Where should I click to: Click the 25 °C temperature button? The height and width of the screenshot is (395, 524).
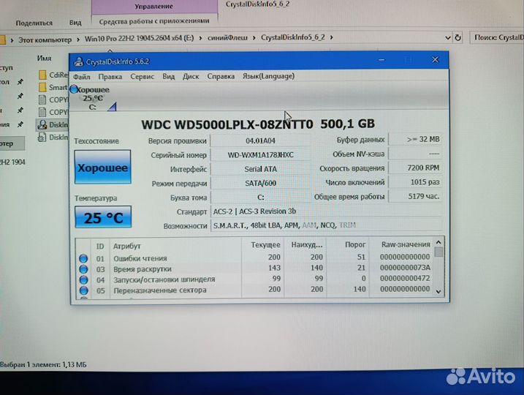click(102, 217)
